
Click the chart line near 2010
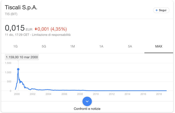click(x=96, y=91)
